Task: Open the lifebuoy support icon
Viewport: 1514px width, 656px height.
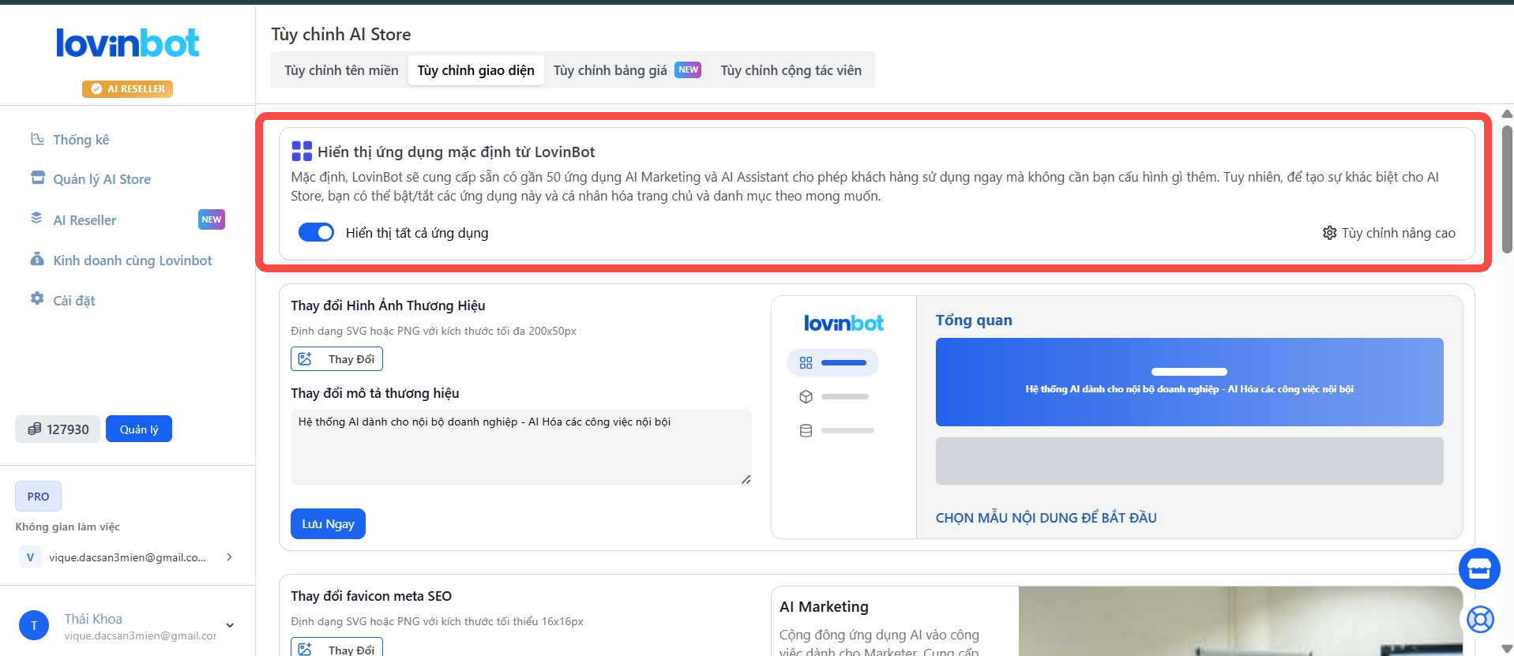Action: [1479, 620]
